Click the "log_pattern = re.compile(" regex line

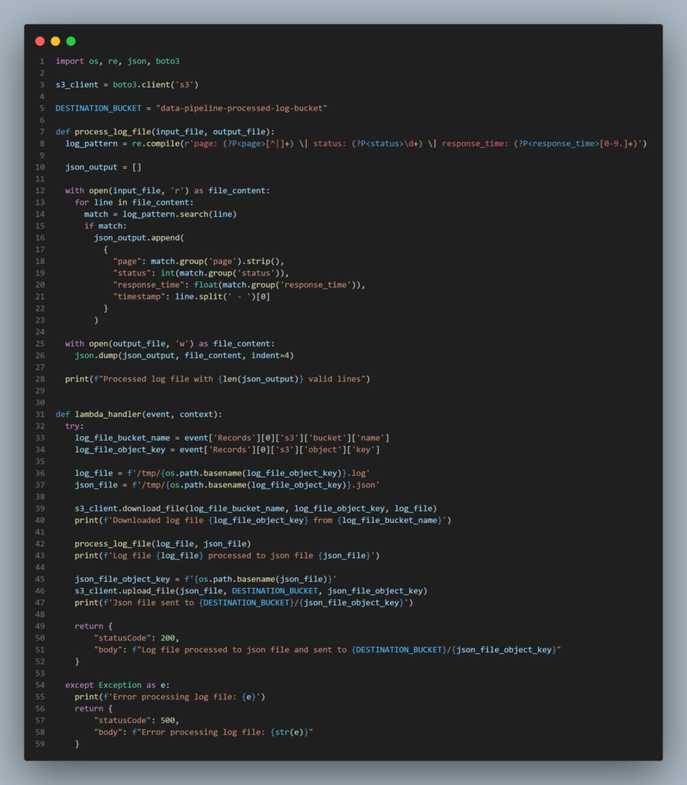[356, 143]
